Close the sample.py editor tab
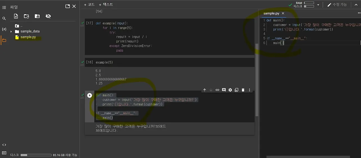 (x=283, y=13)
